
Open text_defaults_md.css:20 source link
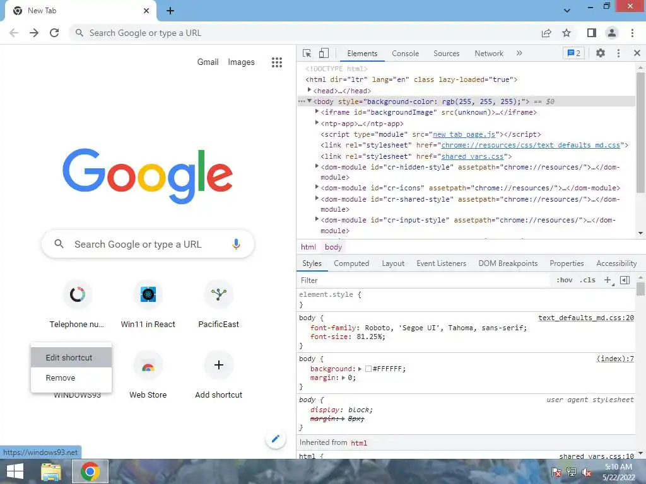586,318
